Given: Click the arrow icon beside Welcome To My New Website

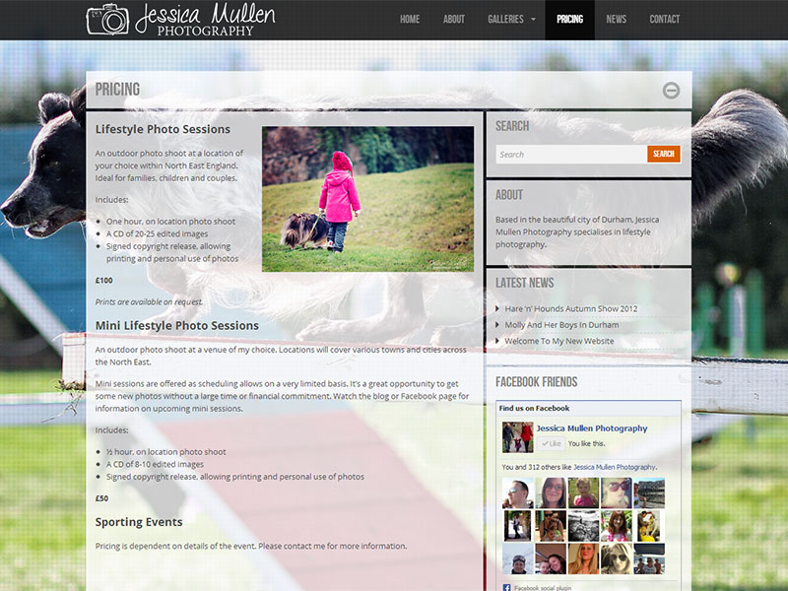Looking at the screenshot, I should 497,341.
